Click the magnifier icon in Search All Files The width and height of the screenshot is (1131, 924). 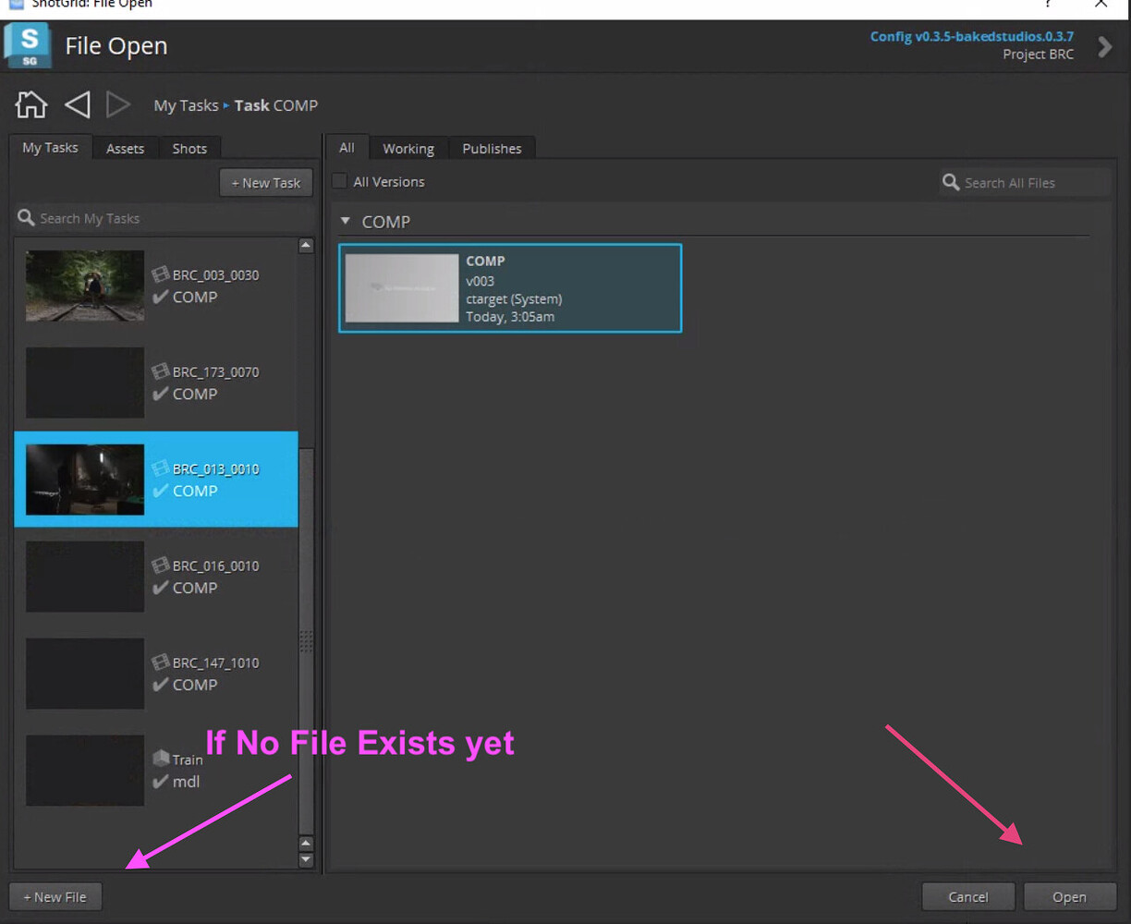(951, 182)
